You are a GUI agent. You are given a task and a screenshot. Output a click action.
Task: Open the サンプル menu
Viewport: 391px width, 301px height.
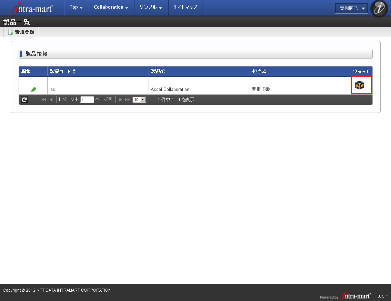point(151,7)
